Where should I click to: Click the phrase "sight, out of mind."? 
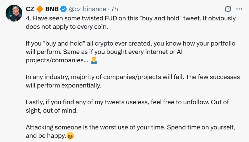52,111
